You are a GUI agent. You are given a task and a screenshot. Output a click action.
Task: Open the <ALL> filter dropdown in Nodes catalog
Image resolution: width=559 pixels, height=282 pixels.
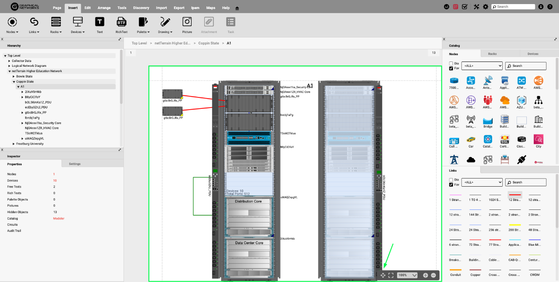pos(482,66)
